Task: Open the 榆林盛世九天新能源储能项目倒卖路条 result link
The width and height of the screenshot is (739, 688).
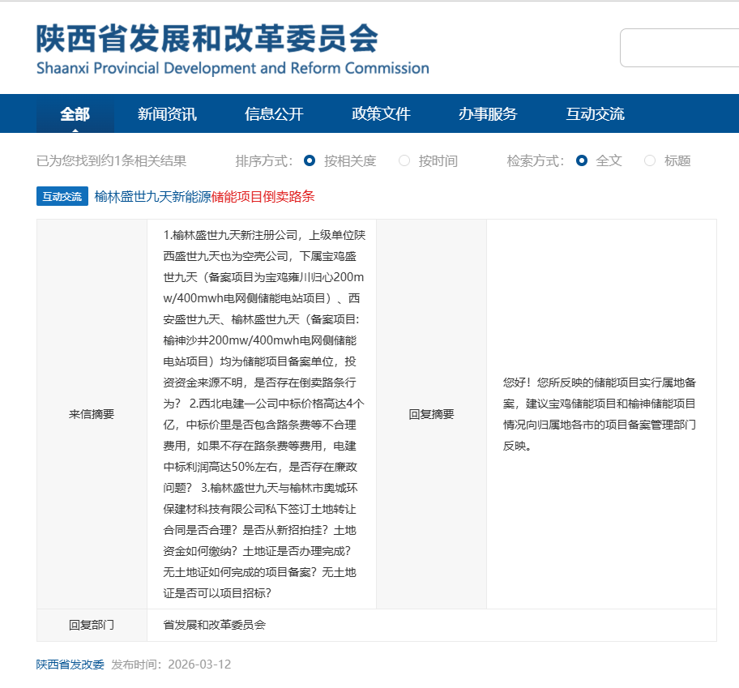Action: click(204, 197)
